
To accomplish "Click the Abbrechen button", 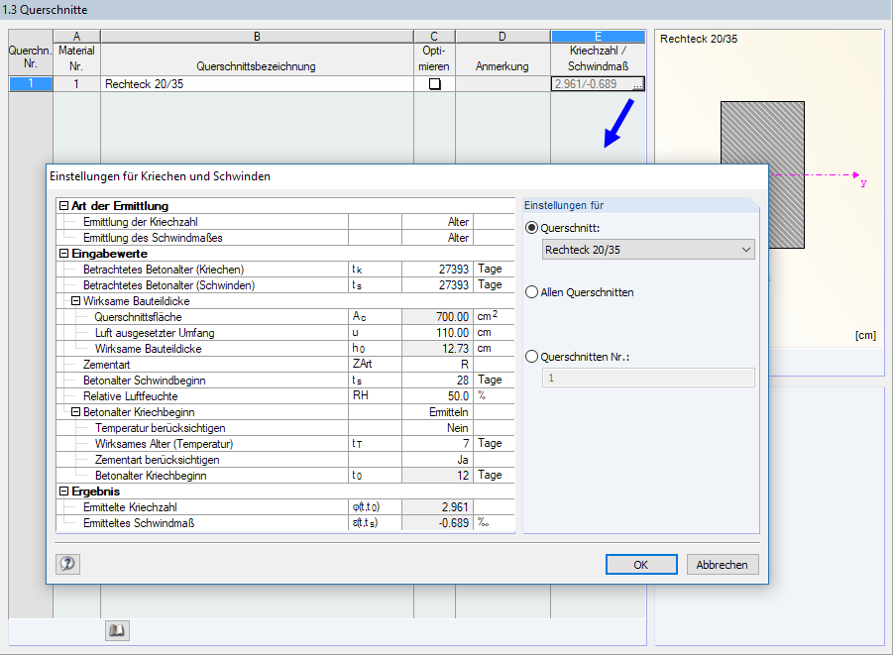I will [x=723, y=565].
